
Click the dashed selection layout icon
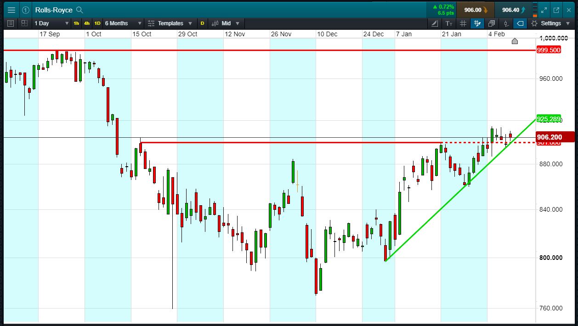pos(24,23)
